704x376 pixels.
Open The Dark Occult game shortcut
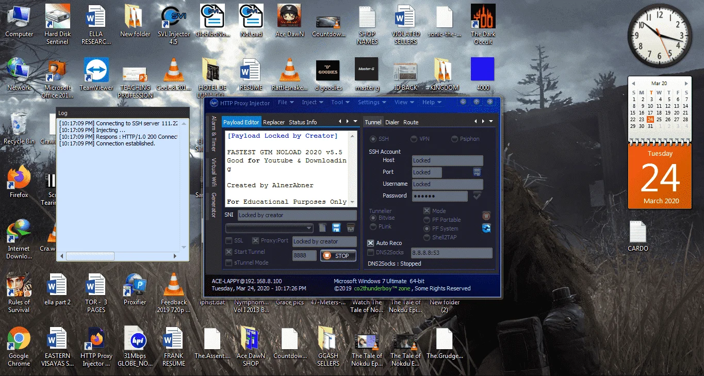[x=483, y=24]
